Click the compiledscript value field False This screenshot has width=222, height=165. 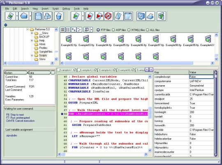(x=201, y=77)
